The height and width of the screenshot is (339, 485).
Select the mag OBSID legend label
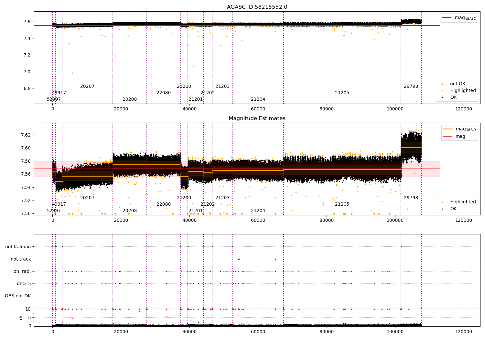tap(466, 129)
